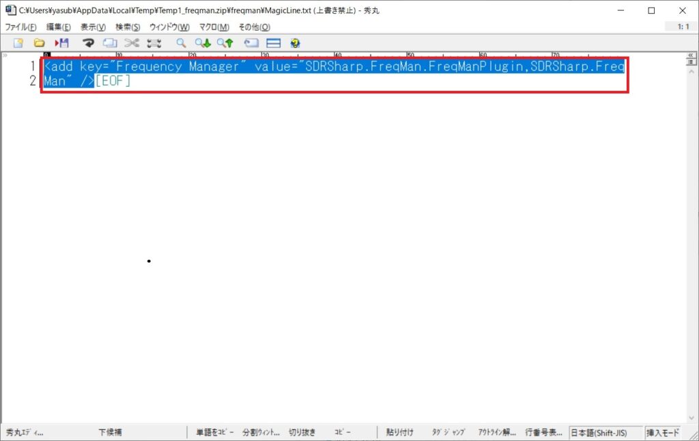The height and width of the screenshot is (441, 699).
Task: Click the double-chevron button above the scrollbar
Action: 691,55
